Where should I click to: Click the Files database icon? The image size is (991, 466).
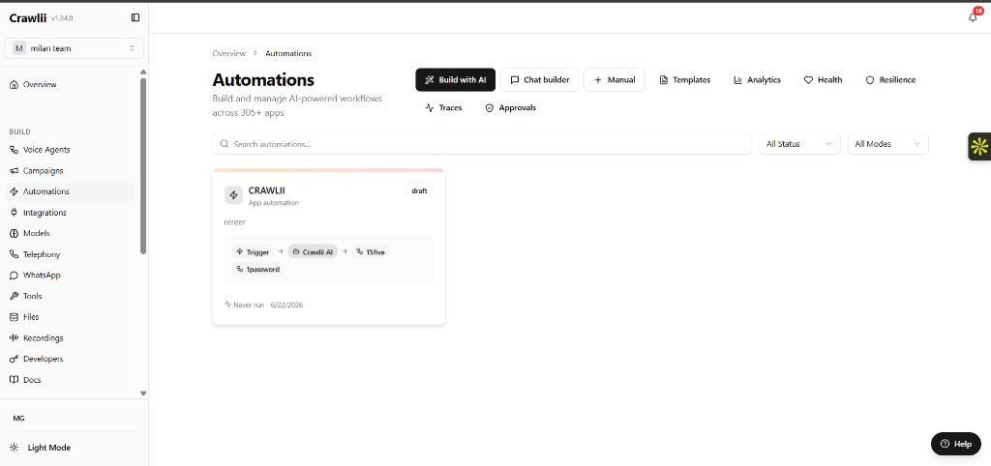(x=14, y=317)
